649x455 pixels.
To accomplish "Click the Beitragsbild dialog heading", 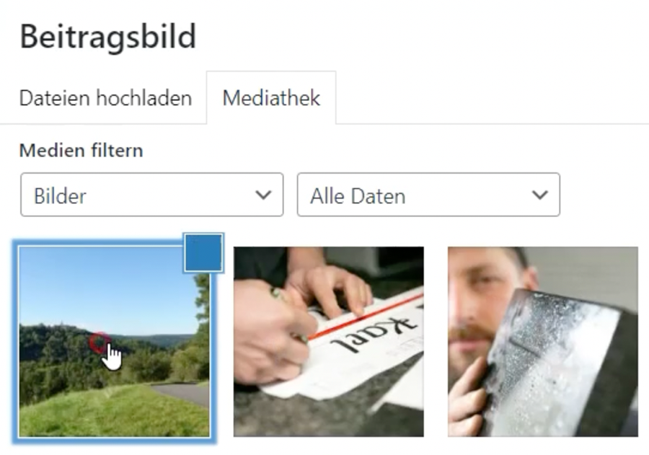I will coord(108,37).
